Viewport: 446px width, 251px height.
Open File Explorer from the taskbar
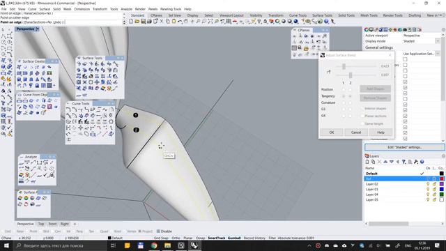point(167,245)
